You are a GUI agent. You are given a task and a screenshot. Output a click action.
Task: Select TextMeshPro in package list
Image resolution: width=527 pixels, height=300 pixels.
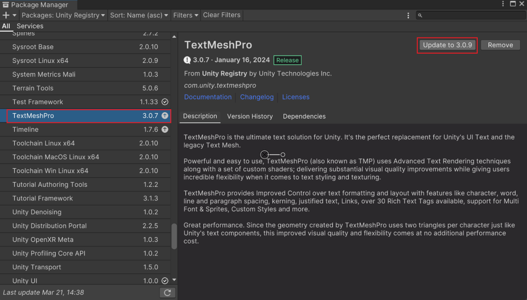pyautogui.click(x=85, y=116)
